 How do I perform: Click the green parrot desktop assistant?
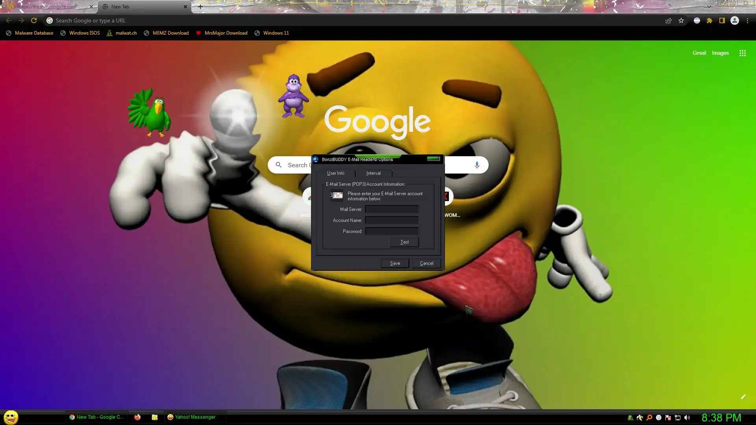pos(151,114)
